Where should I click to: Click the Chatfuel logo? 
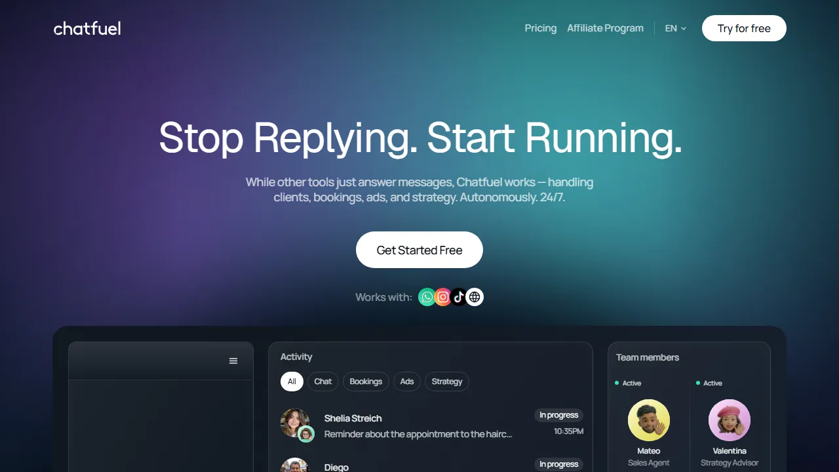click(x=87, y=28)
